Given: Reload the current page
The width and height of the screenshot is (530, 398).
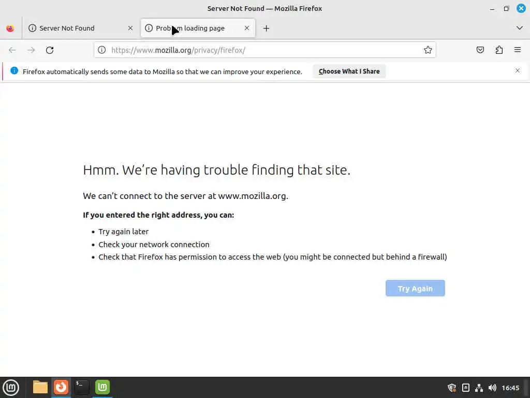Looking at the screenshot, I should click(x=50, y=50).
